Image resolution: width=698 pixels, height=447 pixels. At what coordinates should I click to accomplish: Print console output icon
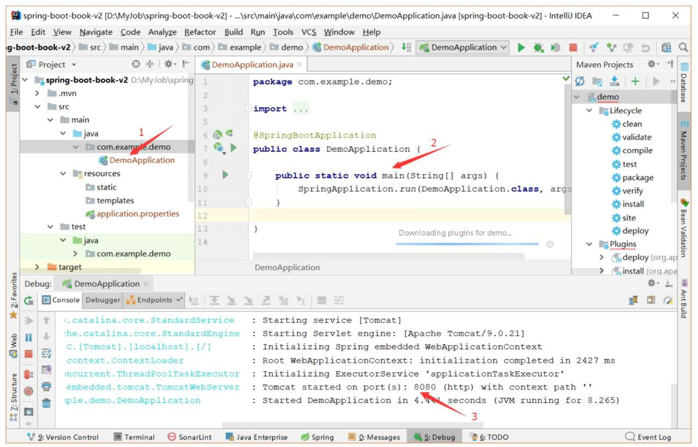pos(47,387)
